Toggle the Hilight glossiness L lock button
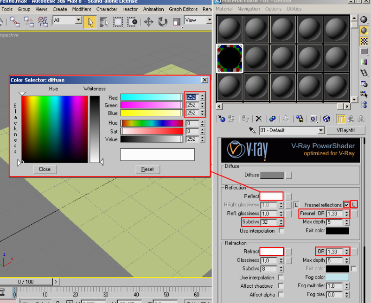The height and width of the screenshot is (303, 371). coord(296,205)
